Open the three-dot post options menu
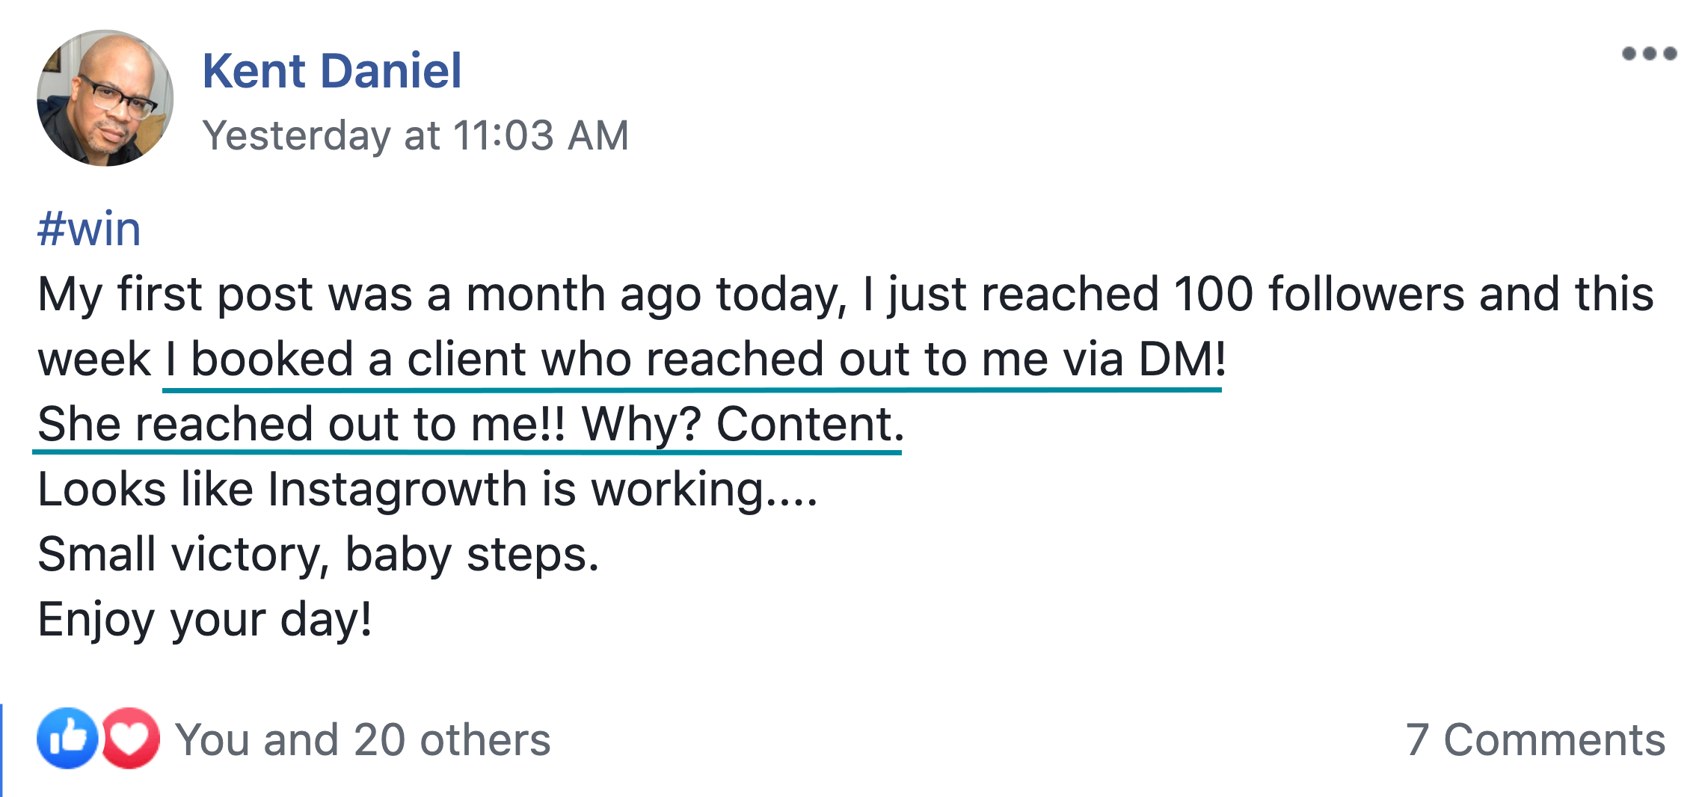 1649,54
